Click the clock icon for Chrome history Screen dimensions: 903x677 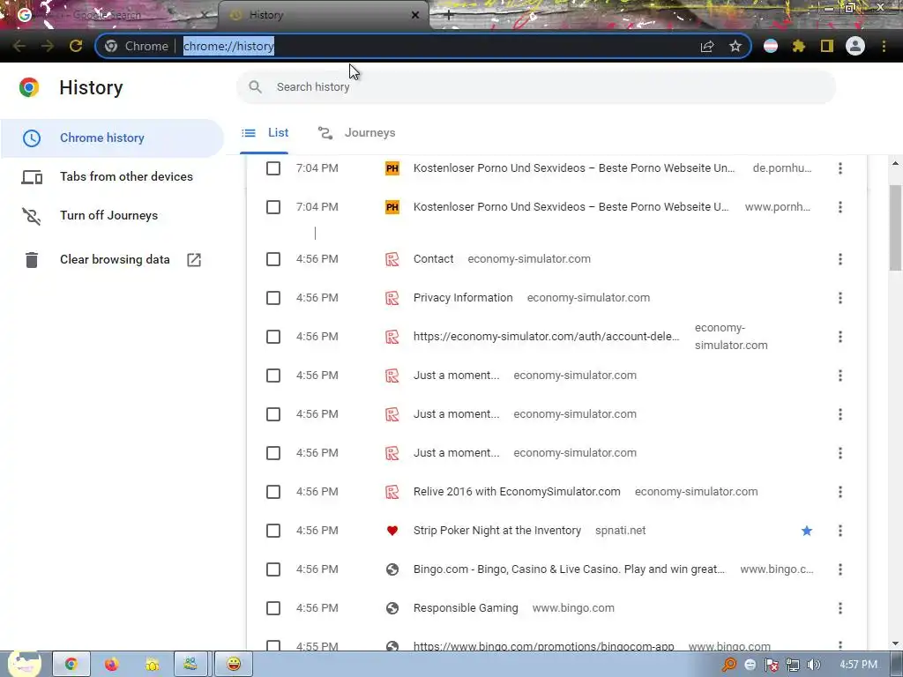click(32, 138)
